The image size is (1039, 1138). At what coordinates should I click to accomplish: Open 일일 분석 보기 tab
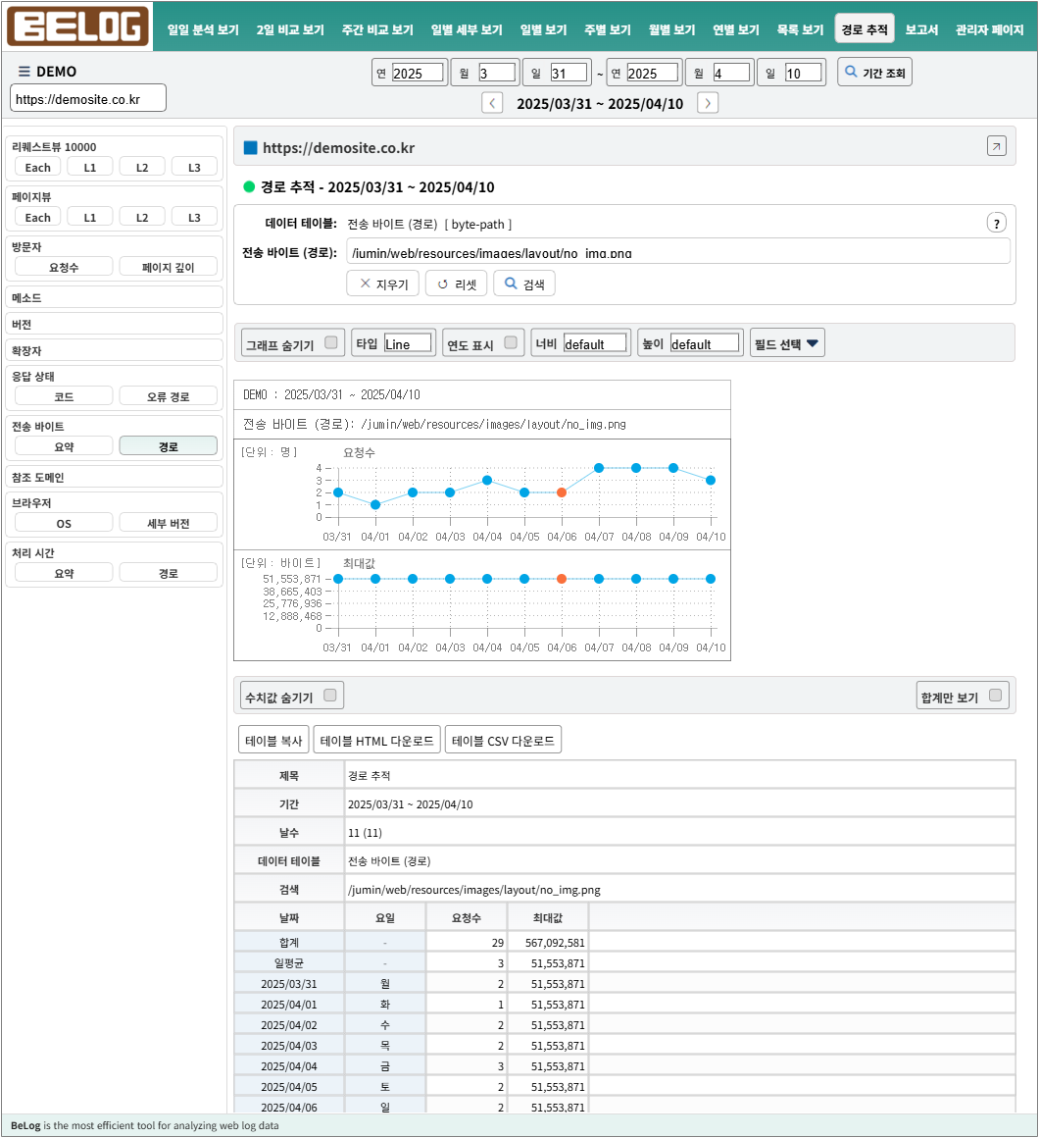pos(203,29)
